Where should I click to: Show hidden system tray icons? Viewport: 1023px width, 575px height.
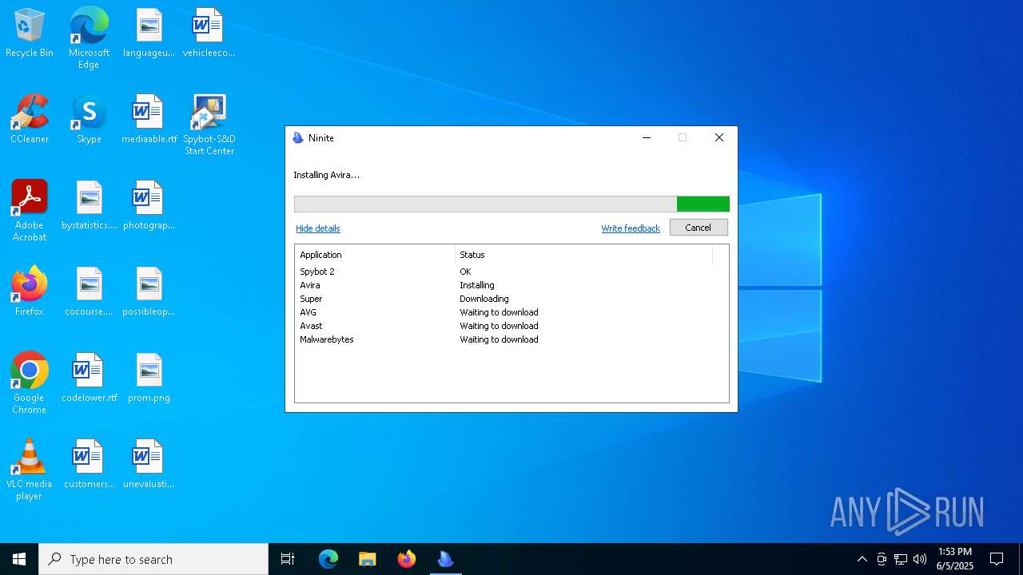[862, 559]
